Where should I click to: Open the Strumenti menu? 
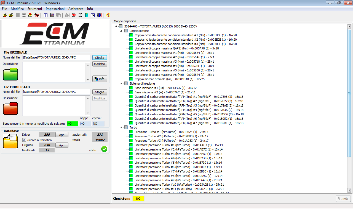pos(34,9)
